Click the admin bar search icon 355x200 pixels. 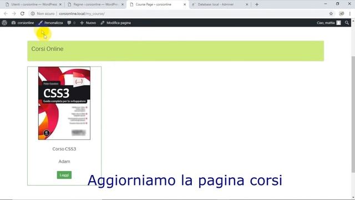tap(347, 23)
